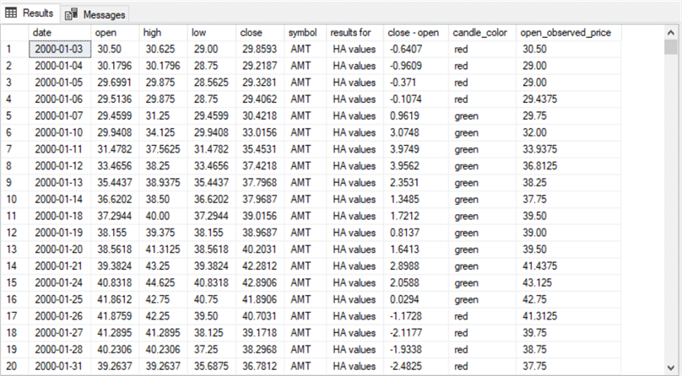Screen dimensions: 682x376
Task: Click open value 29.6991
Action: [115, 83]
